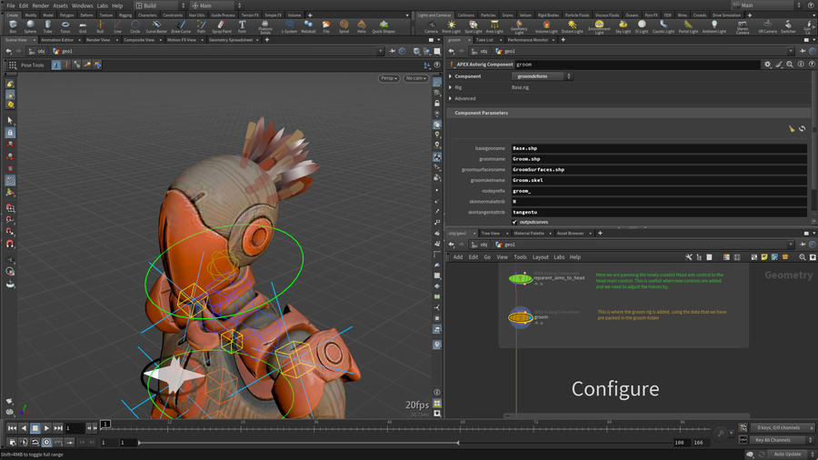The image size is (818, 460).
Task: Switch to the Rigging shelf tab
Action: [125, 15]
